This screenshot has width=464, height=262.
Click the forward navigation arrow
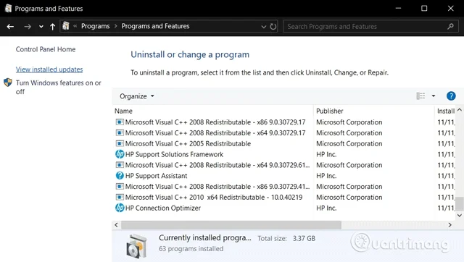click(28, 27)
